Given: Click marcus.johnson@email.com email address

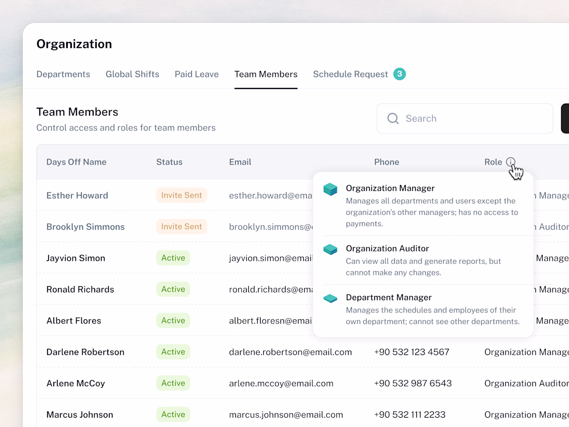Looking at the screenshot, I should 286,415.
